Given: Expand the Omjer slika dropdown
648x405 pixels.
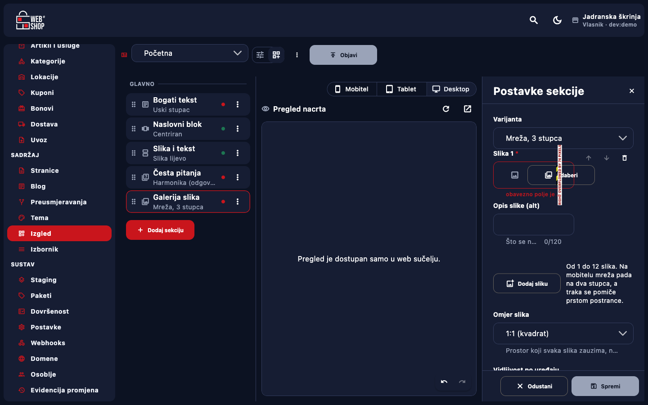Looking at the screenshot, I should 563,333.
